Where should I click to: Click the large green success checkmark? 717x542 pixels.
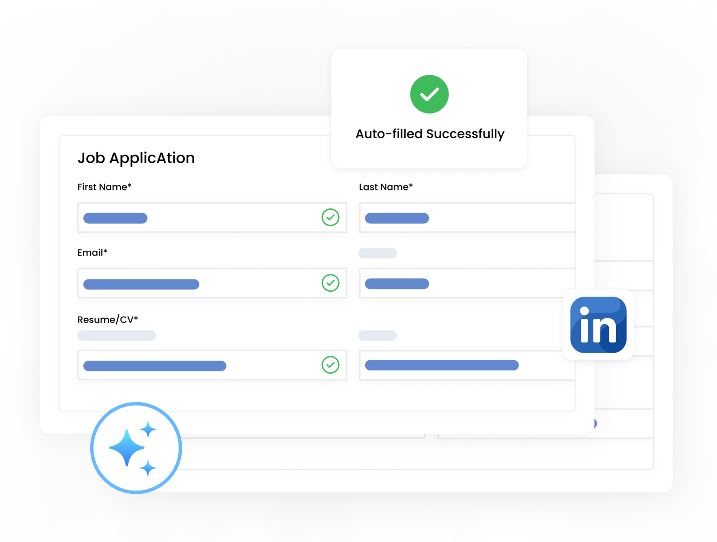(429, 94)
